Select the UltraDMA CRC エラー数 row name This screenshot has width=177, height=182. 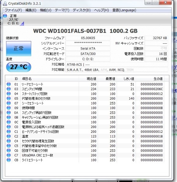pyautogui.click(x=37, y=155)
